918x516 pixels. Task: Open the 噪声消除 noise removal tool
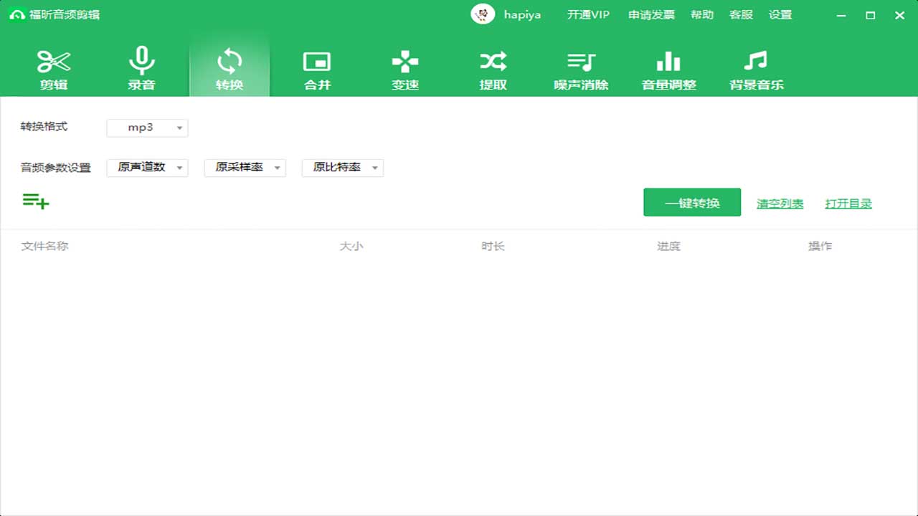[x=580, y=68]
